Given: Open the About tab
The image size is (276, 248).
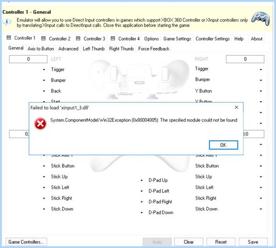Looking at the screenshot, I should (x=257, y=39).
